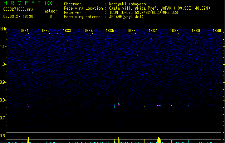Click the 1634 time marker label

[89, 31]
